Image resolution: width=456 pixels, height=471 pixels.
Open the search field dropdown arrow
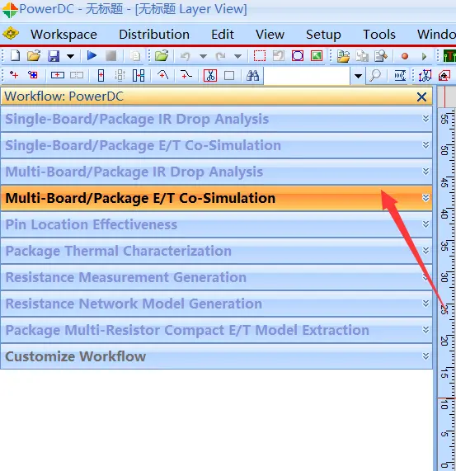click(x=358, y=76)
